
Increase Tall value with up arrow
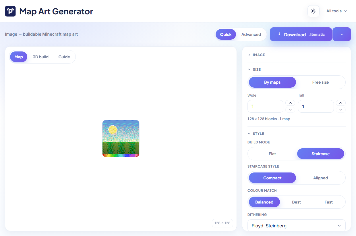coord(341,103)
